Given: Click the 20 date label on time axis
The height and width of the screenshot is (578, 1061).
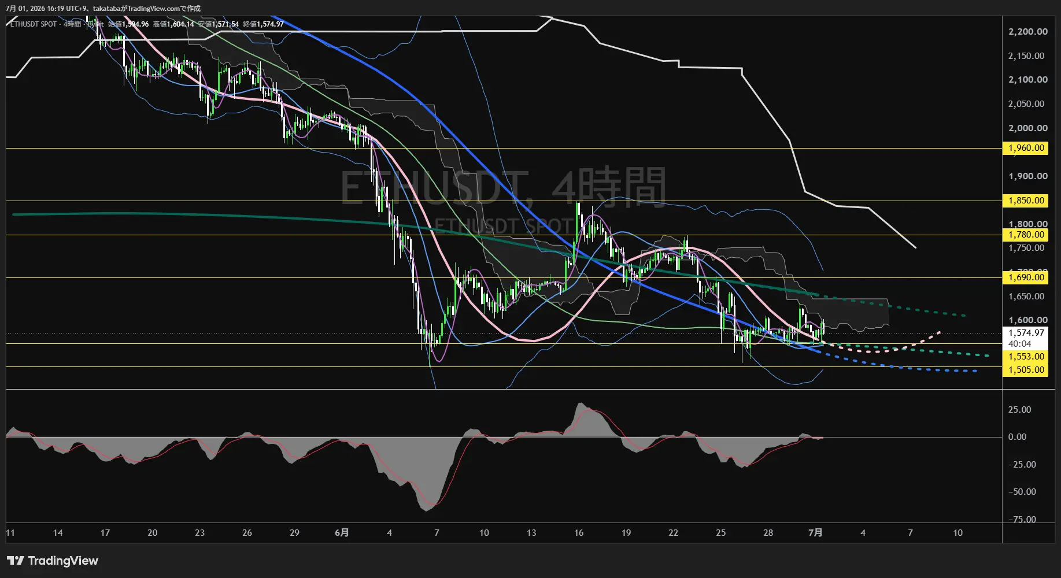Looking at the screenshot, I should [153, 533].
